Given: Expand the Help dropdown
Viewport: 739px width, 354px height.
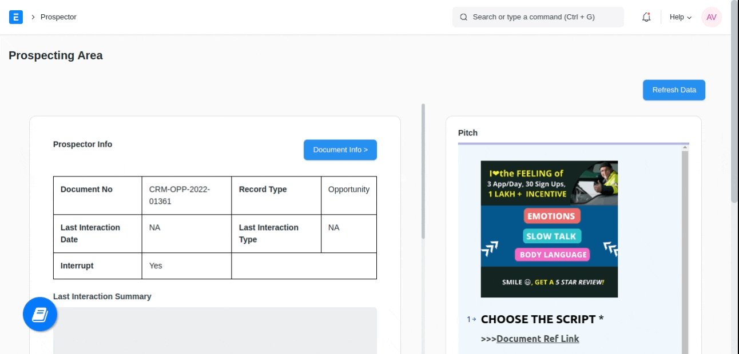Looking at the screenshot, I should [681, 17].
